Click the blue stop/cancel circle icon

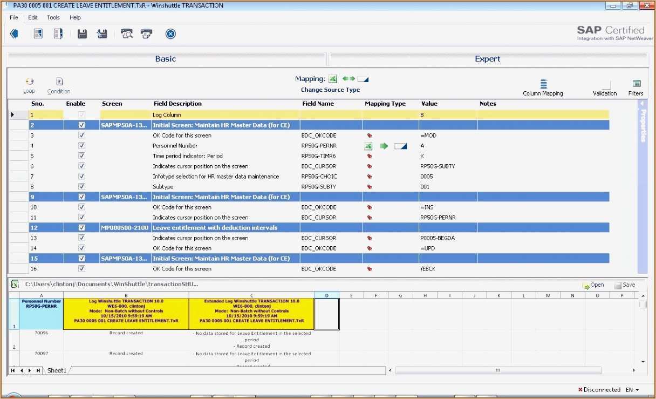(170, 33)
